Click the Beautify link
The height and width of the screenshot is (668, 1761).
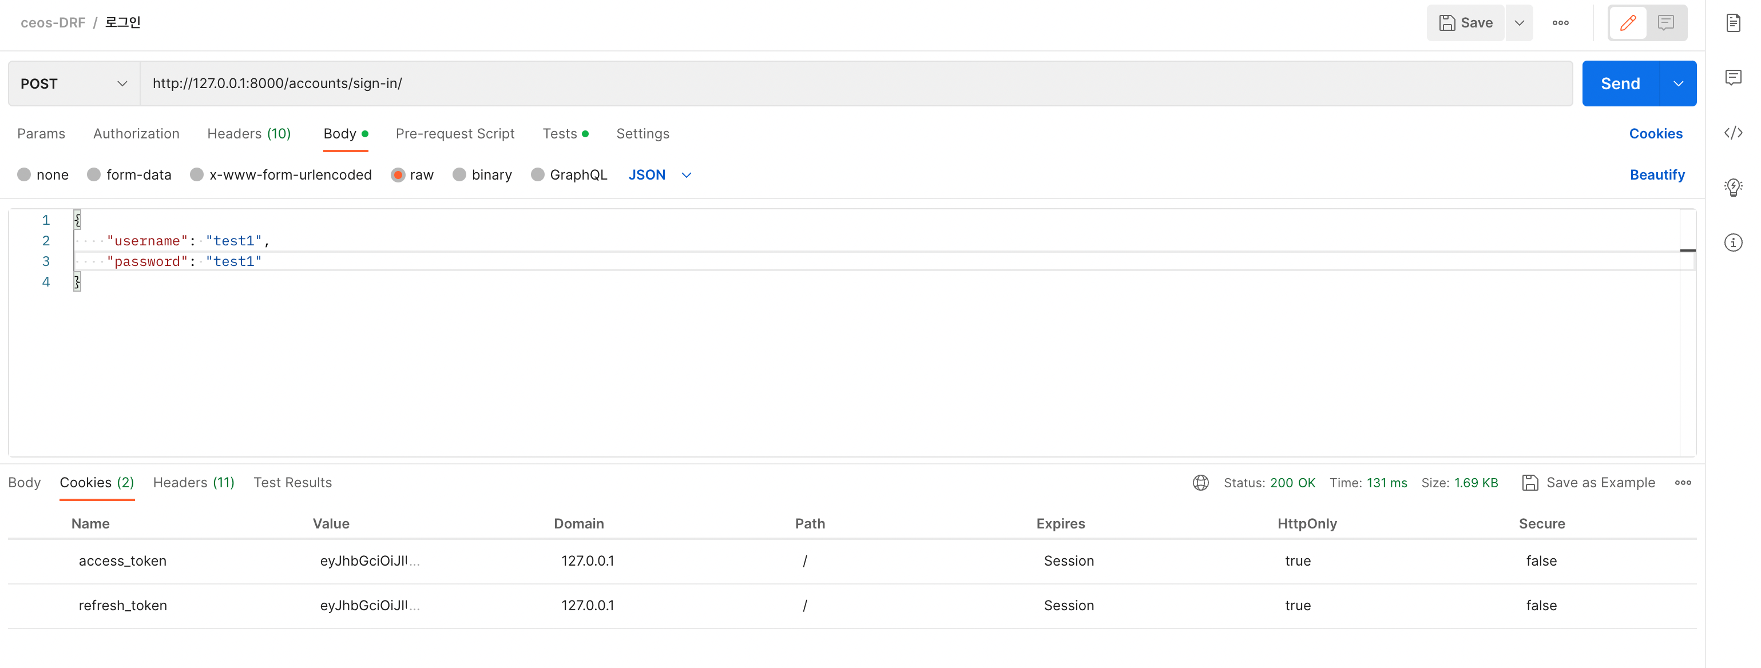tap(1657, 175)
